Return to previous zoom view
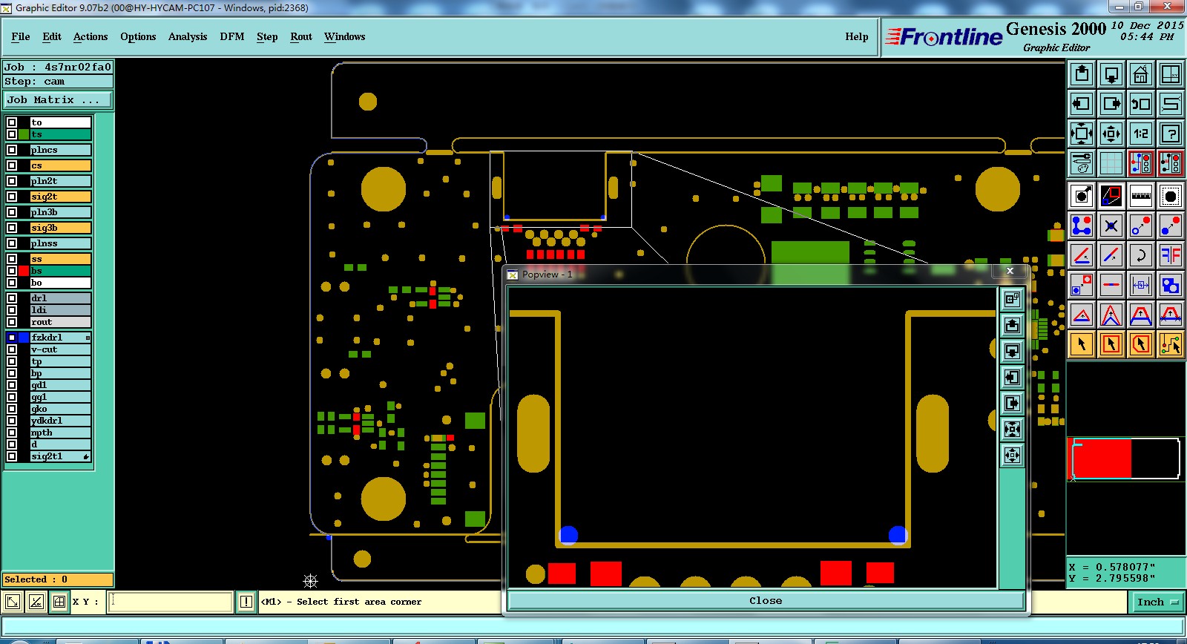 pyautogui.click(x=1141, y=104)
